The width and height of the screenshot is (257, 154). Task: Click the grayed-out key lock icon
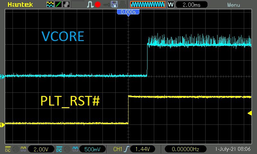(x=106, y=5)
